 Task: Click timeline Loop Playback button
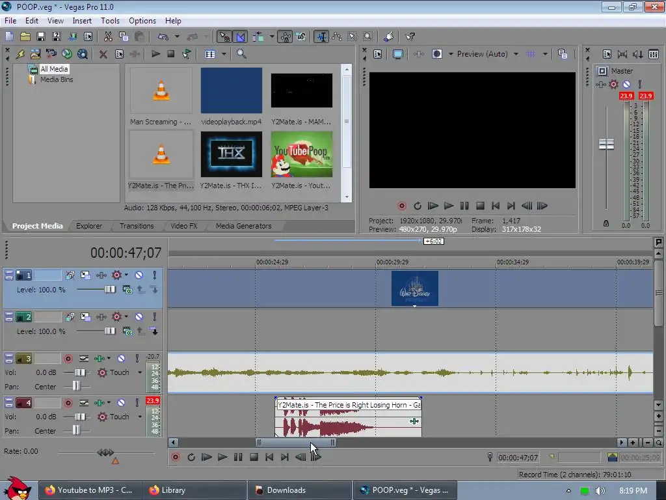click(191, 457)
